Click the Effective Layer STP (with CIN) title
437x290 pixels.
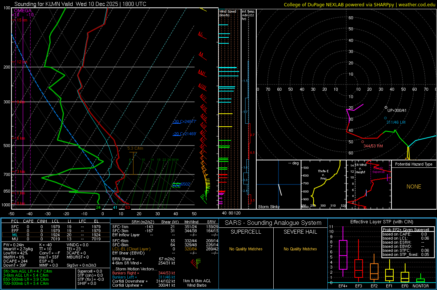pos(381,222)
